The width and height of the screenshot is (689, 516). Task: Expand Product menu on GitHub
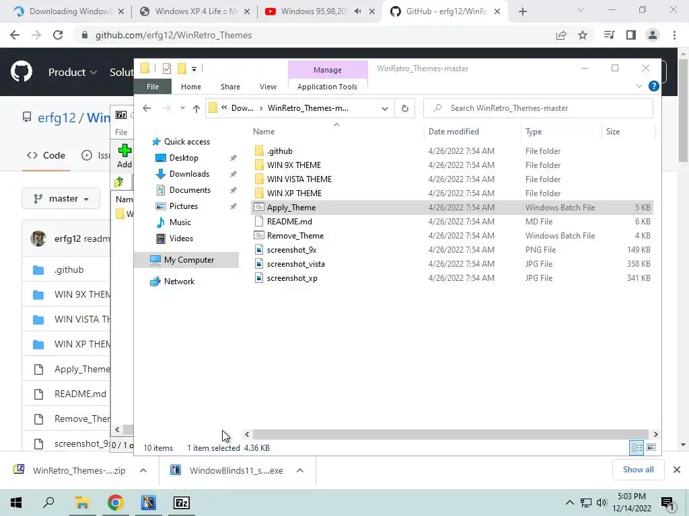pos(73,72)
